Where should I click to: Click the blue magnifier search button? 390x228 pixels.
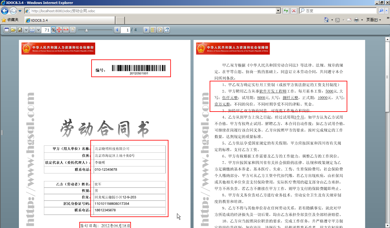pos(381,11)
